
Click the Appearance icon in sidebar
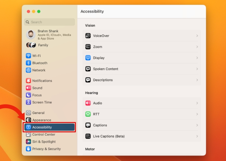click(28, 120)
